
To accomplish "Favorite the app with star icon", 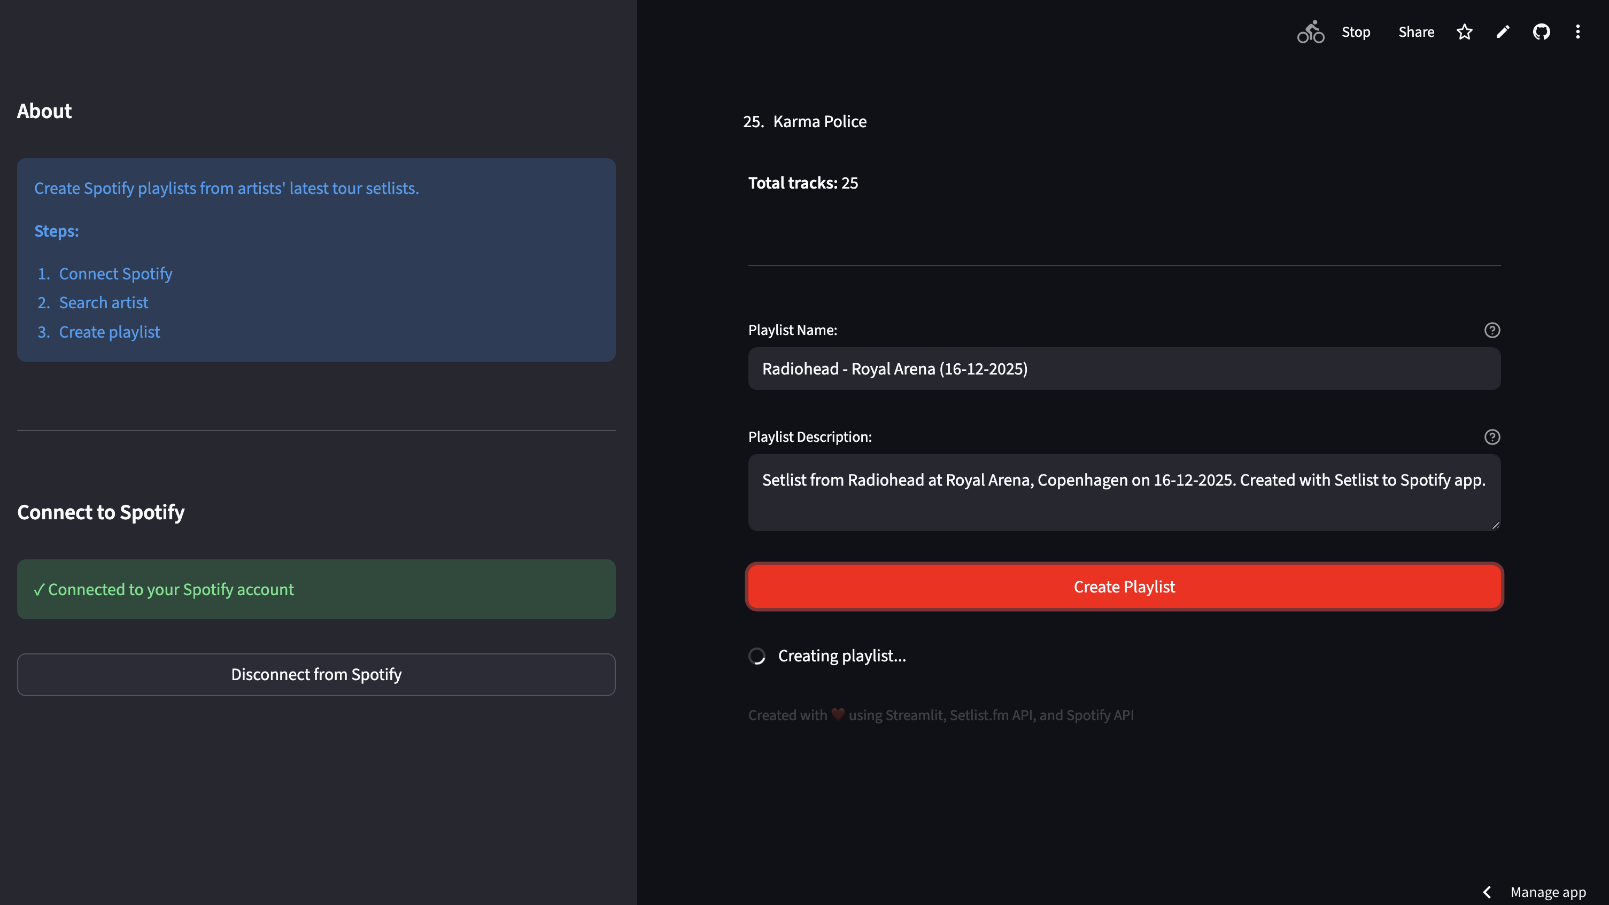I will click(x=1464, y=32).
